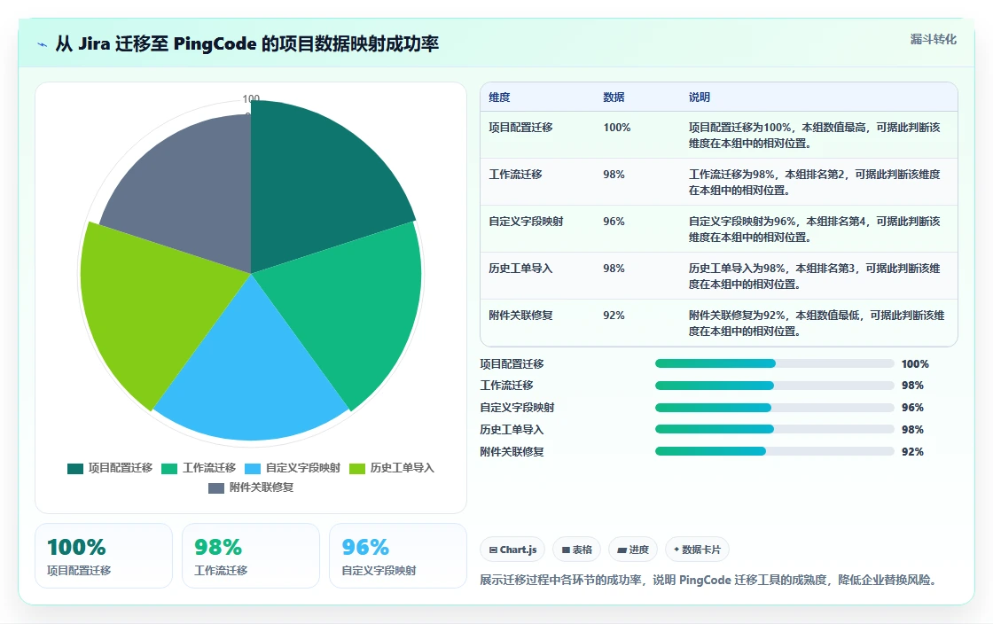Viewport: 993px width, 624px height.
Task: Click the 附件关联修复 legend label
Action: tap(262, 487)
